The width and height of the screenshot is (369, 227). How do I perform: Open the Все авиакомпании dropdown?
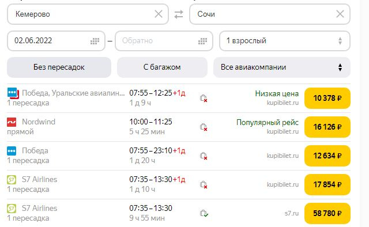pos(282,67)
